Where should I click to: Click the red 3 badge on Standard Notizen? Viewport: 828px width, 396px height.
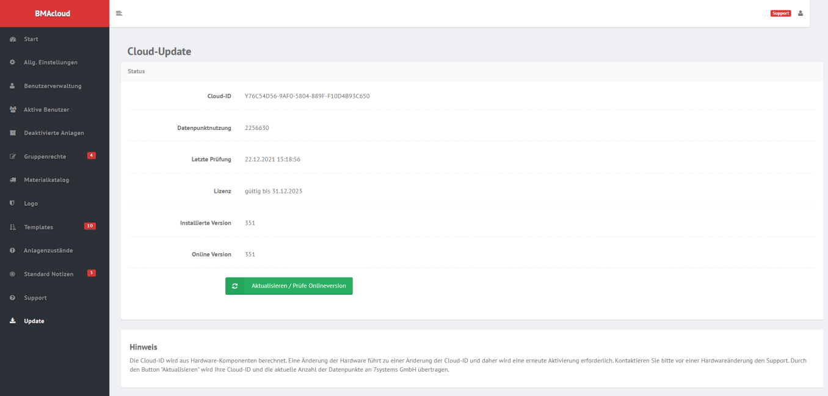[92, 273]
